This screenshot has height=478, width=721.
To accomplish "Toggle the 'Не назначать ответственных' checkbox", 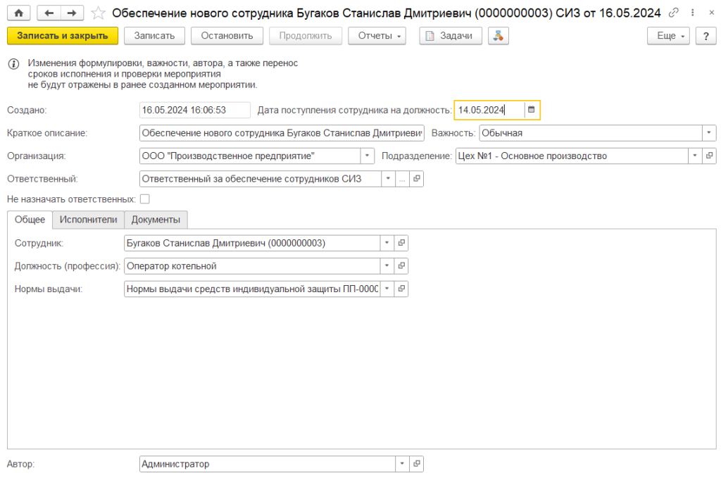I will coord(145,199).
